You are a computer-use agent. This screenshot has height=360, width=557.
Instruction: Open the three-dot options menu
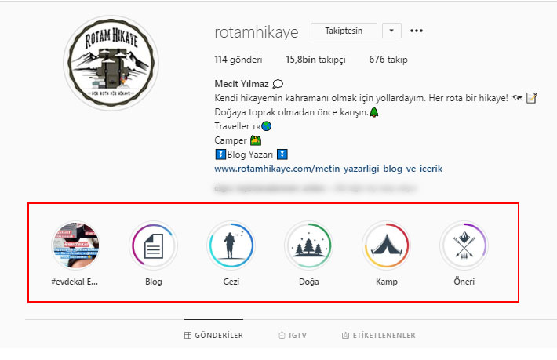[417, 31]
